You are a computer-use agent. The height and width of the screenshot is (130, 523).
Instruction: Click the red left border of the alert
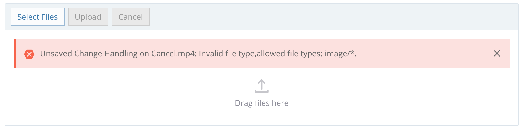pyautogui.click(x=15, y=53)
